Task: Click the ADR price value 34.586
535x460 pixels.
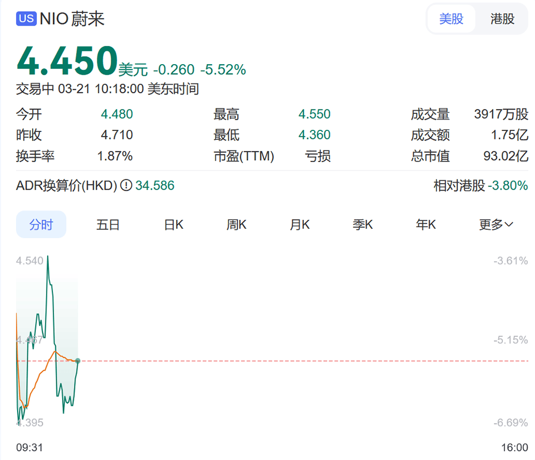Action: coord(155,185)
